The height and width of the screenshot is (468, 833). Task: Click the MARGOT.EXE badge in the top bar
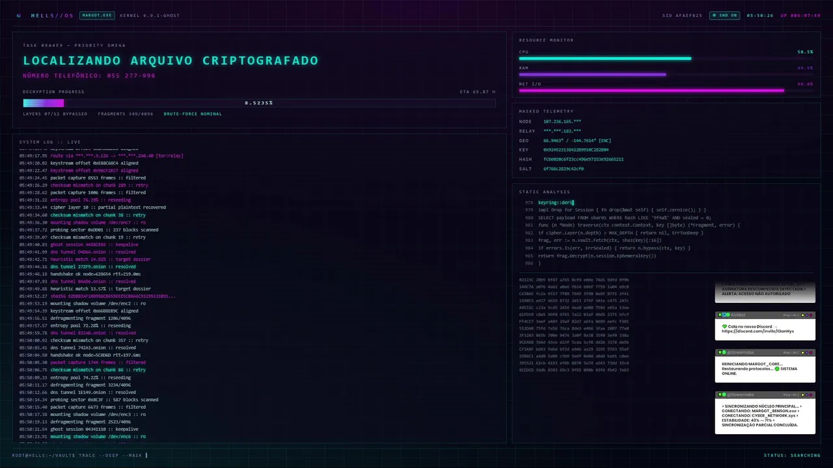pyautogui.click(x=97, y=15)
